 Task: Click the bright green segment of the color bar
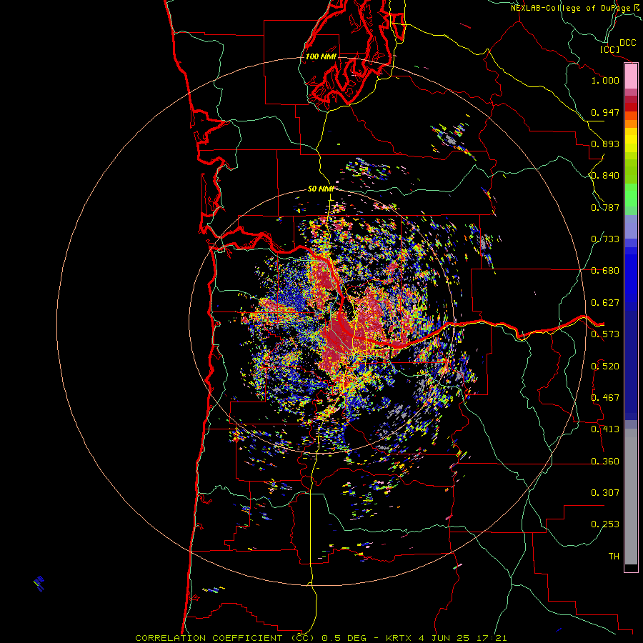pos(631,195)
